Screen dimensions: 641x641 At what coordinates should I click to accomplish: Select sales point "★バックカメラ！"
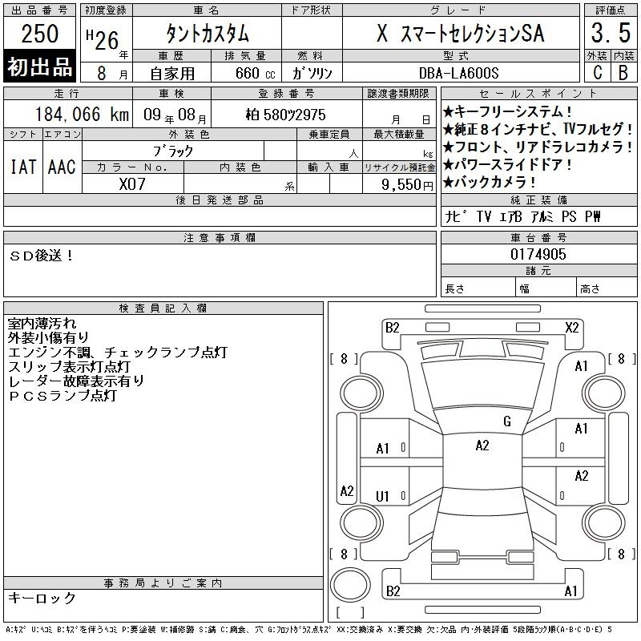pyautogui.click(x=490, y=182)
